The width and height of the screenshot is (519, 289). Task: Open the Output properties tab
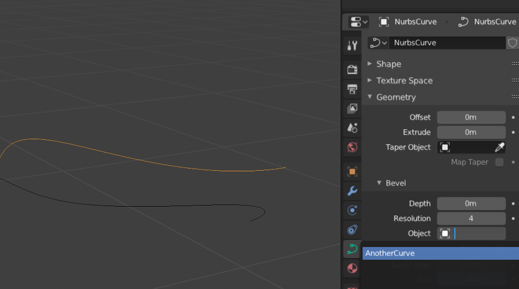[352, 89]
